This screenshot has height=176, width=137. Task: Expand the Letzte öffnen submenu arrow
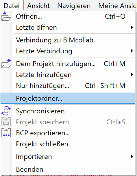point(132,27)
